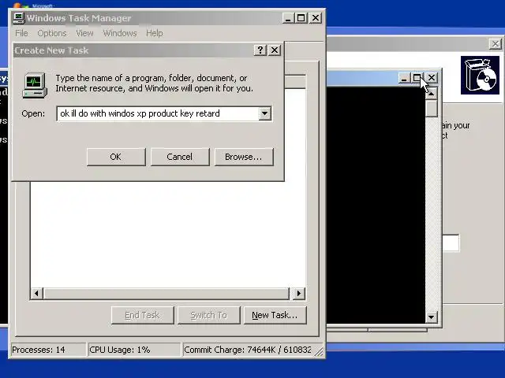
Task: Click the New Task... button
Action: pyautogui.click(x=275, y=315)
